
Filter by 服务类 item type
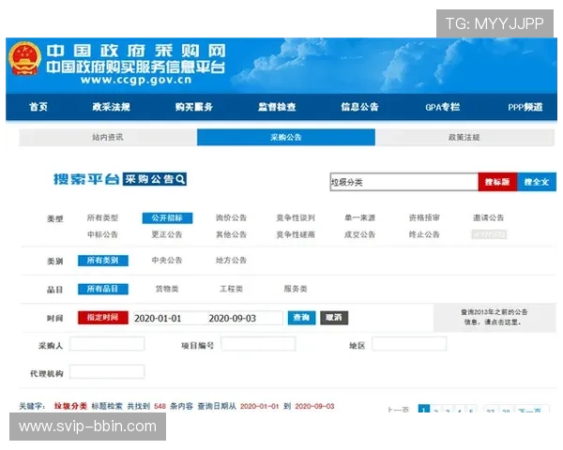[x=296, y=289]
